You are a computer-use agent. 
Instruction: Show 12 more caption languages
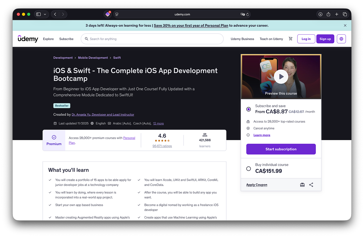pos(158,123)
